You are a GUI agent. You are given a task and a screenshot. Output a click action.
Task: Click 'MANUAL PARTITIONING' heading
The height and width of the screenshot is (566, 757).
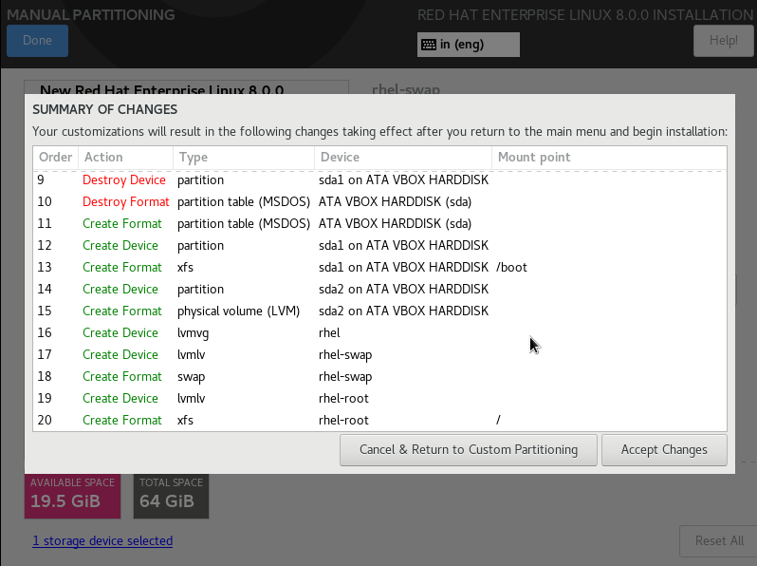point(91,14)
